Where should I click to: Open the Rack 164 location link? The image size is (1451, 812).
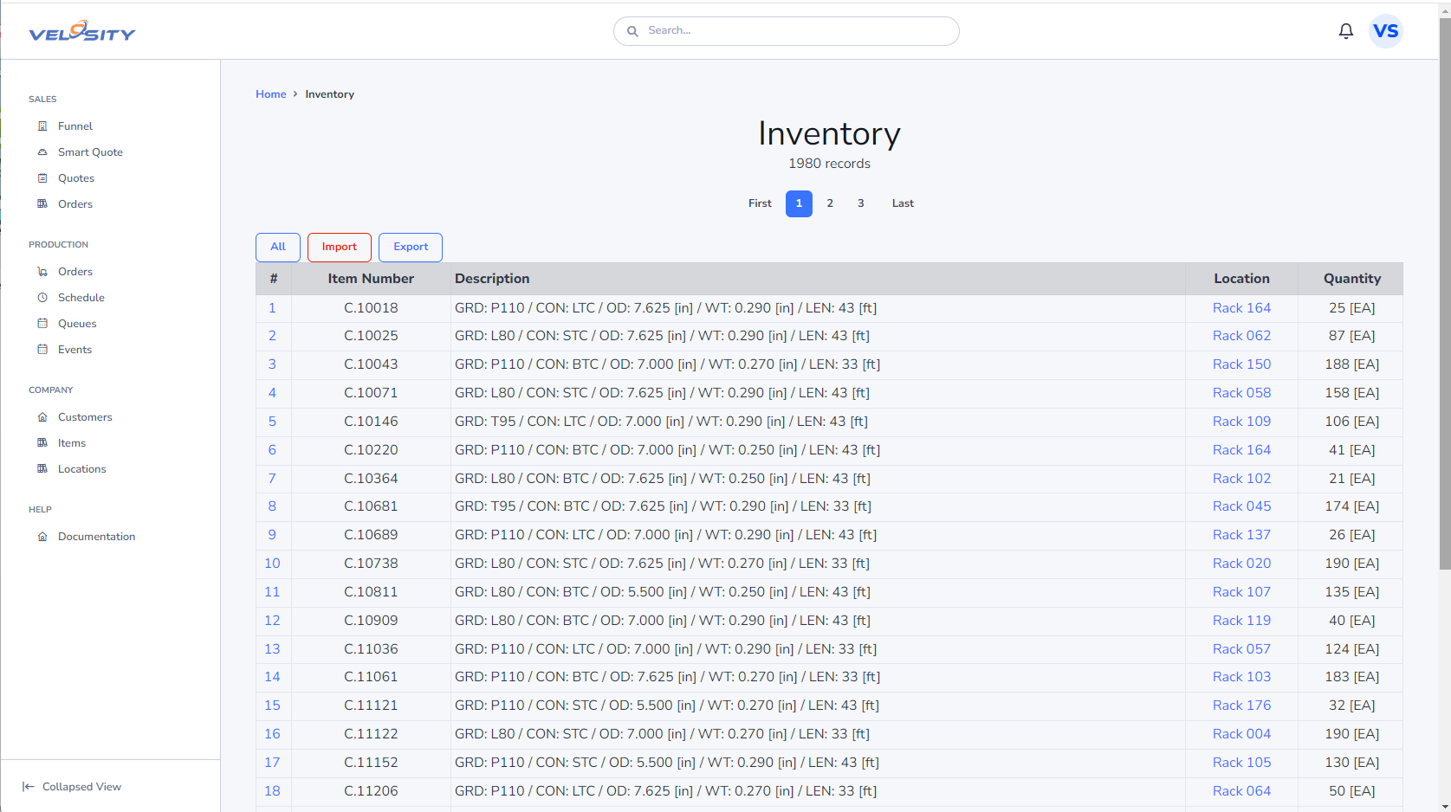coord(1241,308)
